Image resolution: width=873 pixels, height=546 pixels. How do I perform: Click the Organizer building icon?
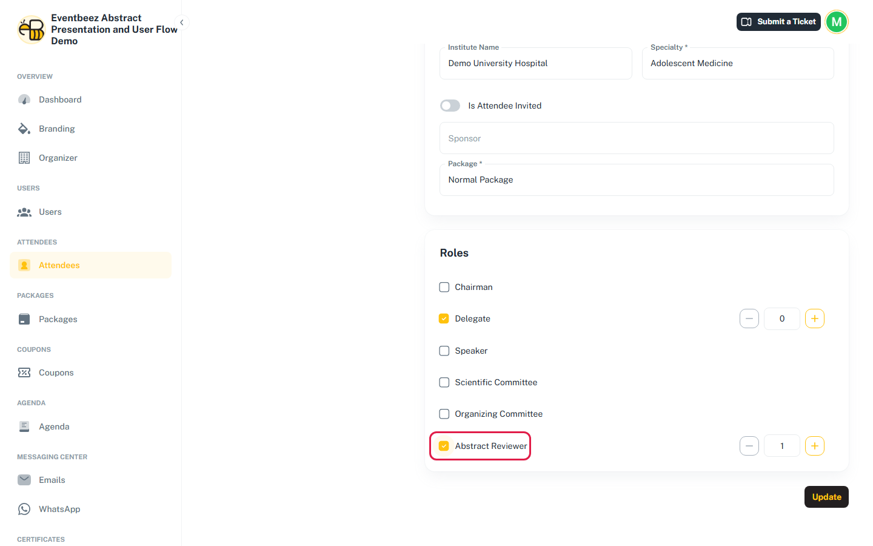coord(24,158)
